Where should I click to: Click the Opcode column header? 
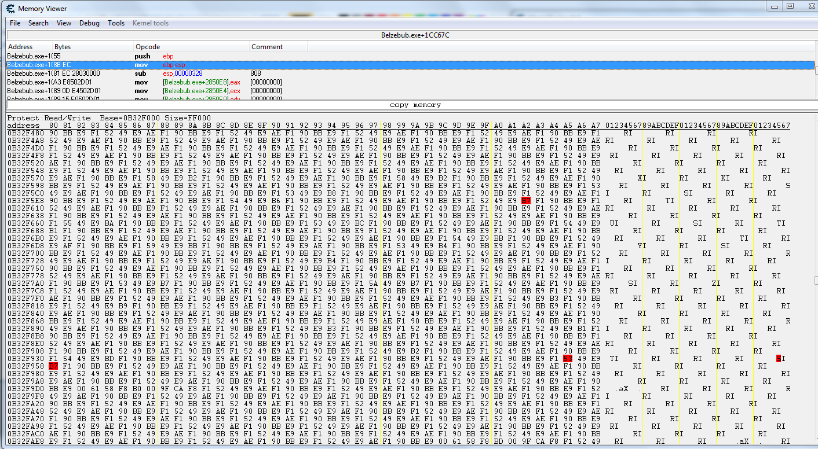click(148, 47)
